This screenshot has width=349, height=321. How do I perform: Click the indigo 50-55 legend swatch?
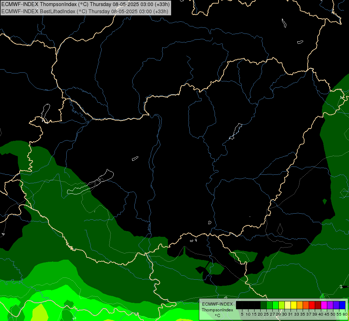pyautogui.click(x=336, y=305)
